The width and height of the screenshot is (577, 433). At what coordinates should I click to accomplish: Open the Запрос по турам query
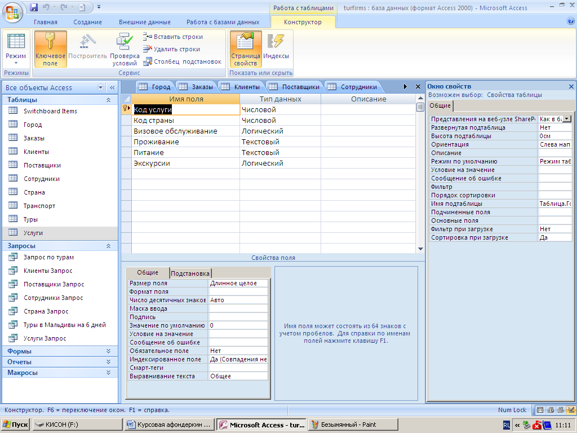coord(60,257)
